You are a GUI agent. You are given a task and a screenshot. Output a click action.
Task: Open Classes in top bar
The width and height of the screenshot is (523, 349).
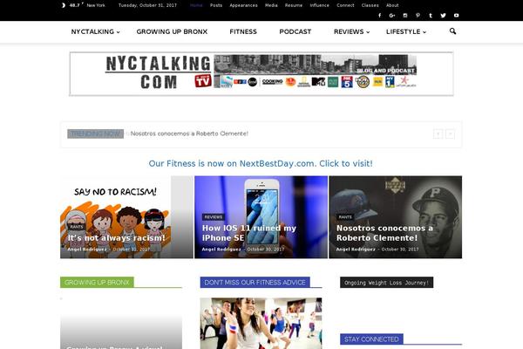pos(370,5)
